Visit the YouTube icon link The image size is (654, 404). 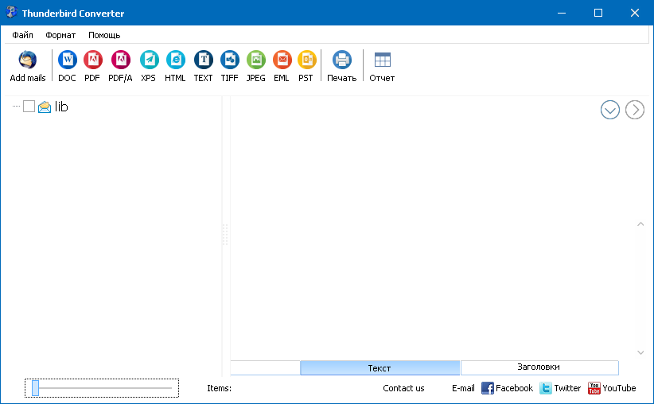[x=594, y=388]
